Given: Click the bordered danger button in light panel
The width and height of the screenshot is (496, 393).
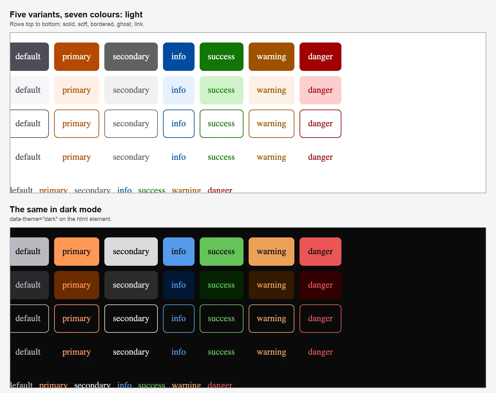Looking at the screenshot, I should coord(320,124).
